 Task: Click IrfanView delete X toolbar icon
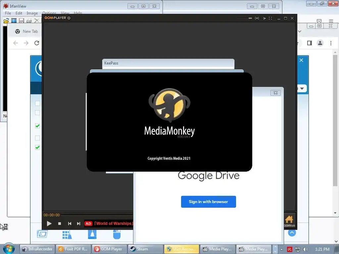coord(37,21)
